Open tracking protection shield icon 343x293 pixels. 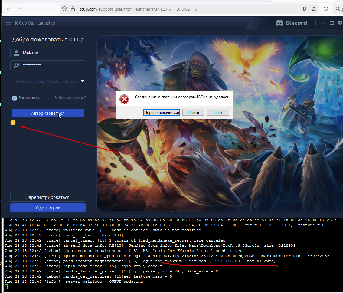pos(64,9)
